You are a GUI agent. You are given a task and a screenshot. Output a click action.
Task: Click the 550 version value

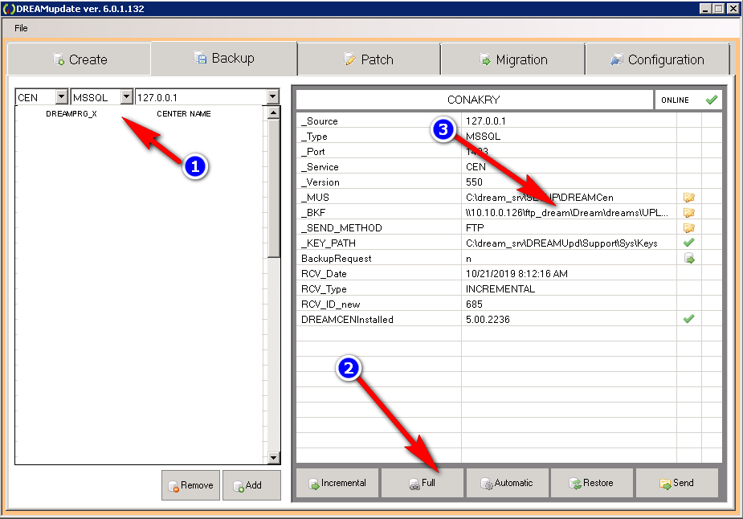pos(474,182)
